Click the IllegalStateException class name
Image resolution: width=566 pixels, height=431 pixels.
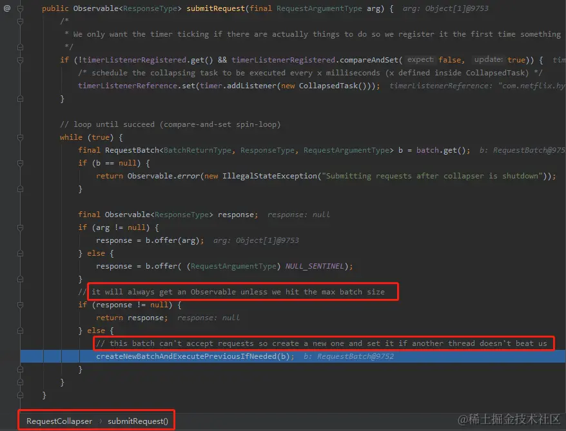[269, 176]
